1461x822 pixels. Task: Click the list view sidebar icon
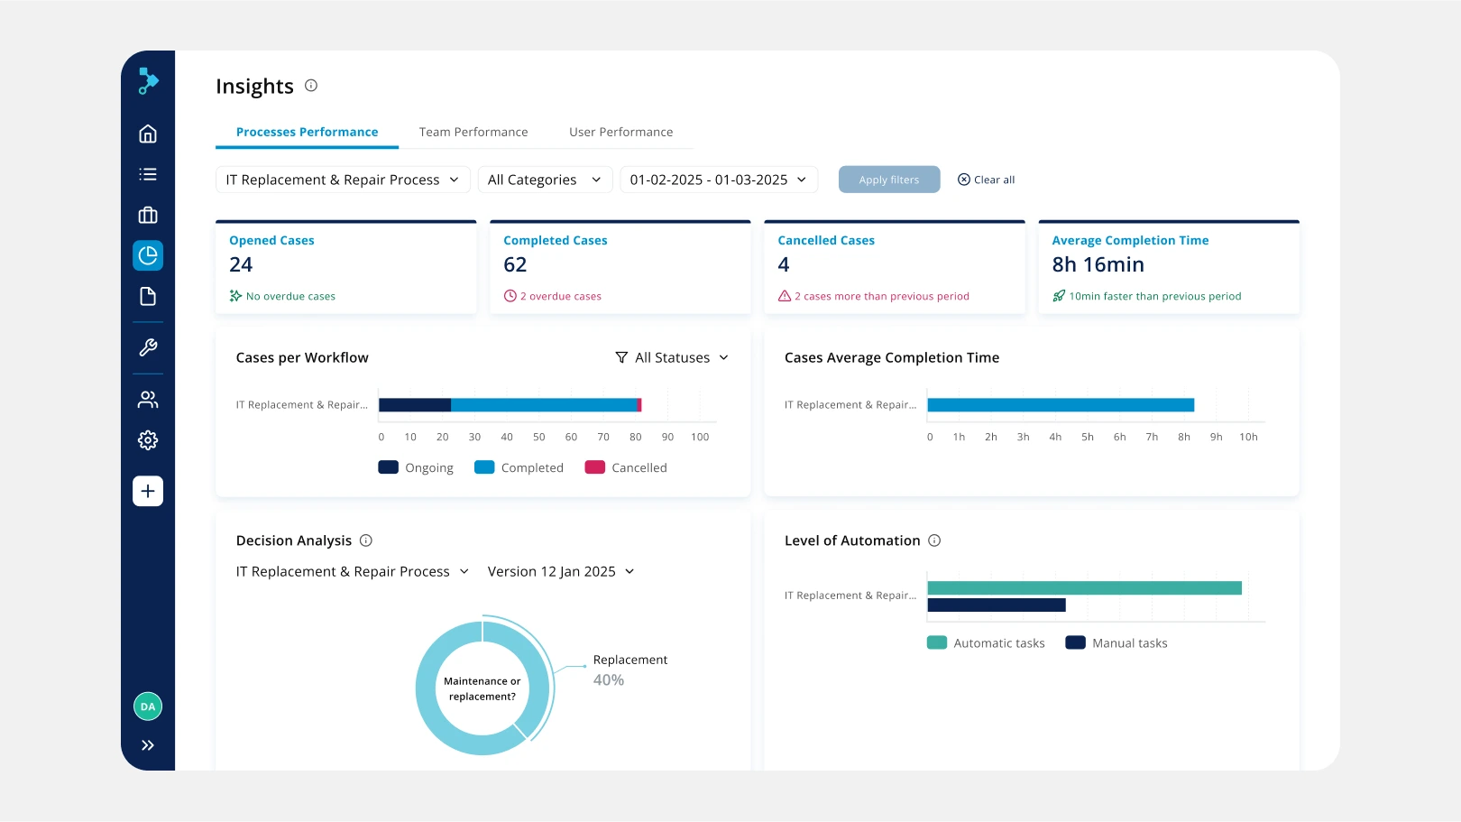tap(148, 174)
